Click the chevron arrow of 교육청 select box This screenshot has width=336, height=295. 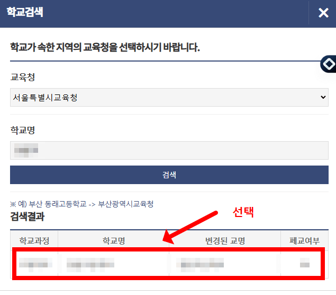coord(323,98)
